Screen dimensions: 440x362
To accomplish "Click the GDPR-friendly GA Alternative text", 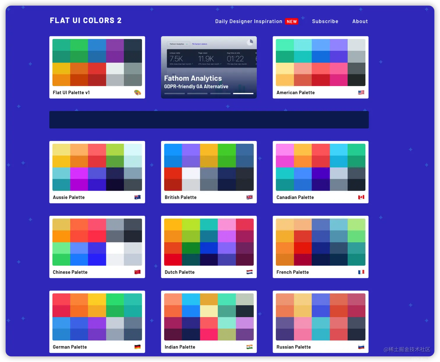I will tap(196, 87).
